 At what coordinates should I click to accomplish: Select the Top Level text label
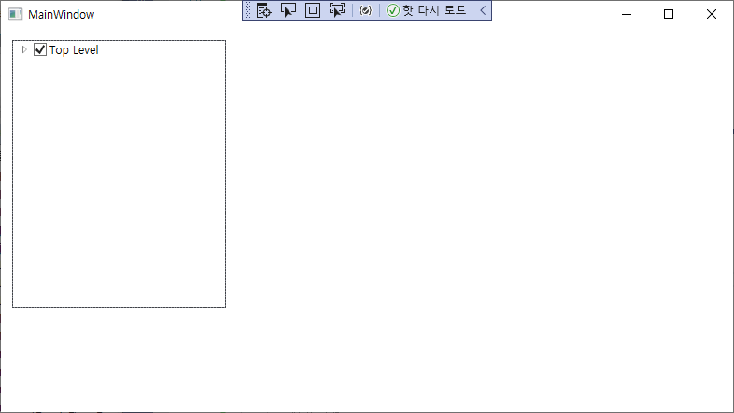pyautogui.click(x=74, y=50)
